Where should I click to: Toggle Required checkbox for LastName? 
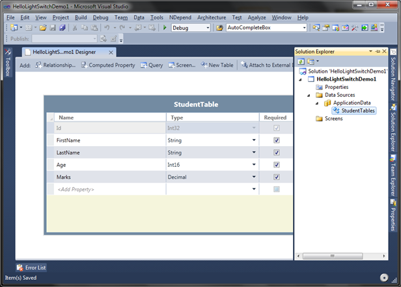[x=277, y=153]
